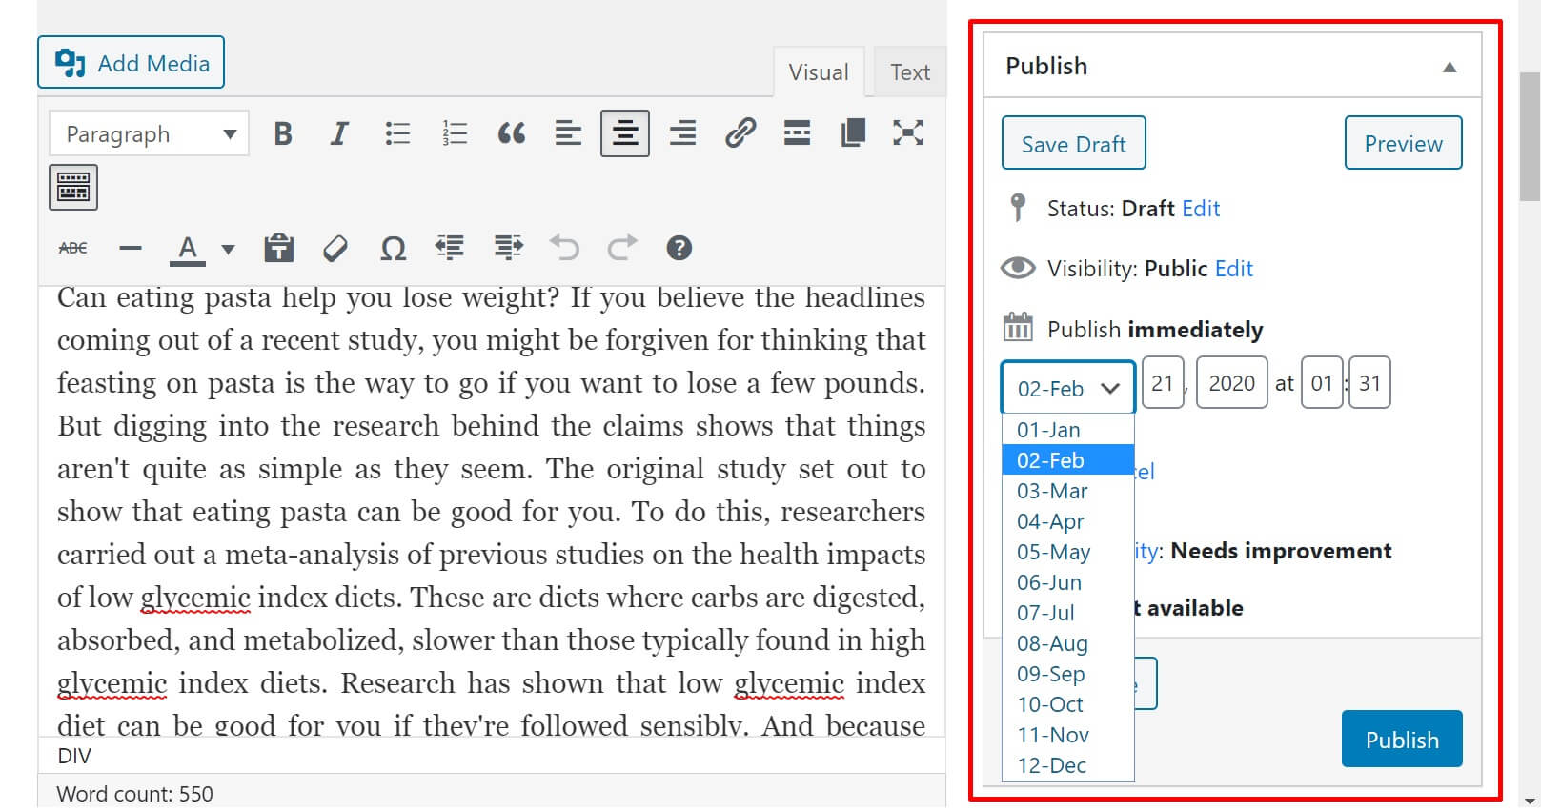Choose 02-Feb in the month list
The height and width of the screenshot is (812, 1541).
[1067, 460]
